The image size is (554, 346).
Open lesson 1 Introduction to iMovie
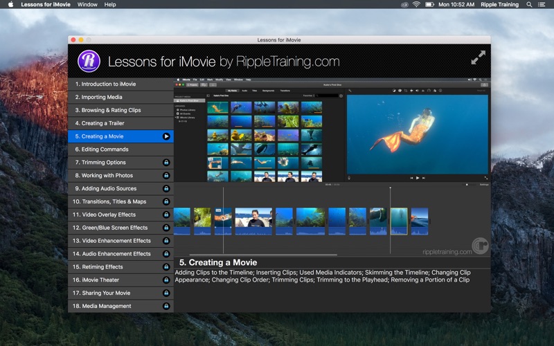pos(120,84)
